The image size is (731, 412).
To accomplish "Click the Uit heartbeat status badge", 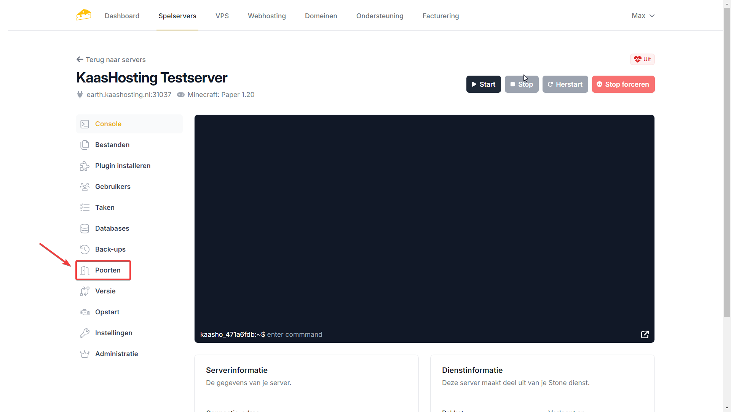I will pos(642,59).
